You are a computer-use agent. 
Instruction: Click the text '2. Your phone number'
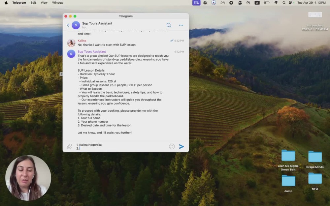[93, 122]
